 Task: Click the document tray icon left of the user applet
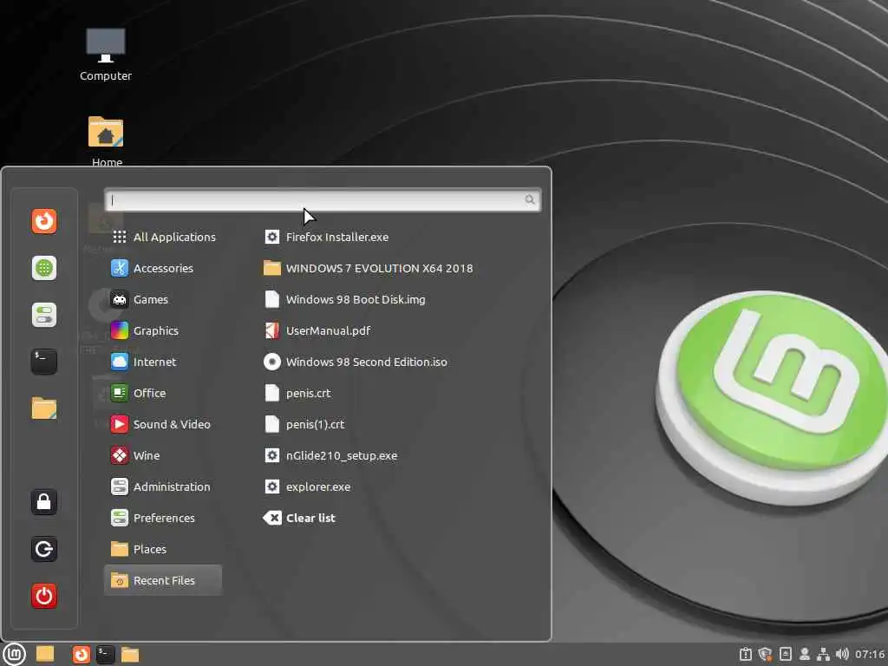click(x=786, y=654)
